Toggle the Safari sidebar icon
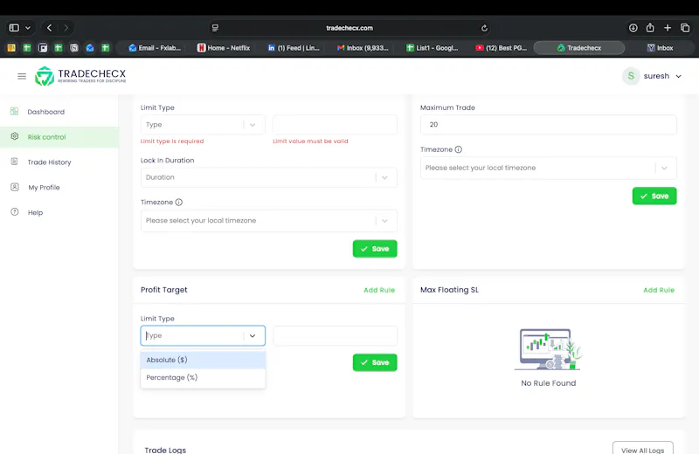 (x=14, y=28)
